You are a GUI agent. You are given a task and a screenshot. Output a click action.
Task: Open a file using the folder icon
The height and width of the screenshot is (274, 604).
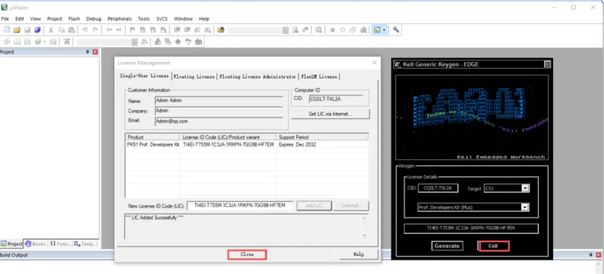click(17, 30)
